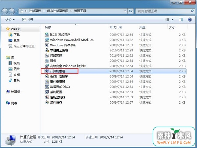Viewport: 197px width, 148px height.
Task: Select 视频 library in sidebar
Action: (14, 63)
